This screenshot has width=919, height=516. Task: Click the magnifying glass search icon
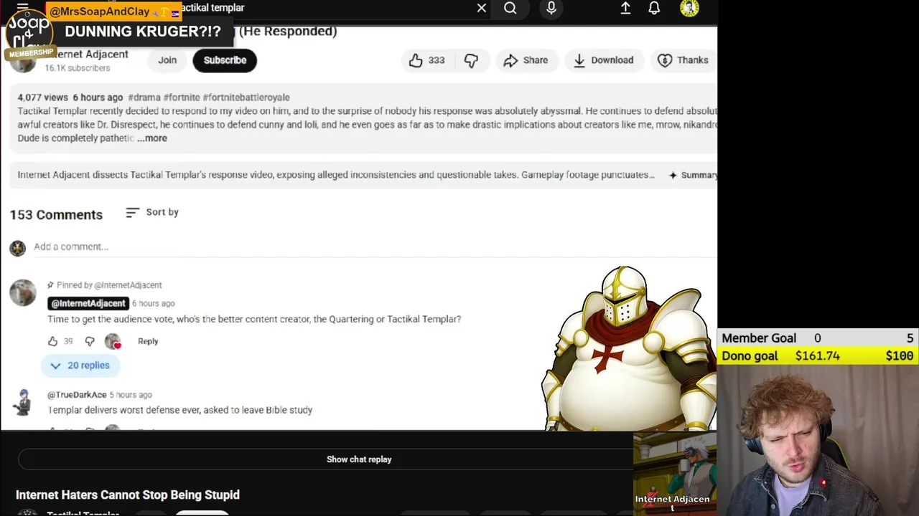[x=510, y=8]
